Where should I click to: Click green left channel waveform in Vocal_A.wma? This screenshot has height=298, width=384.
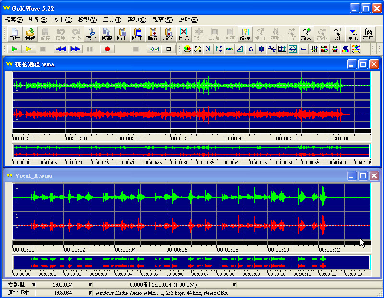coord(192,197)
